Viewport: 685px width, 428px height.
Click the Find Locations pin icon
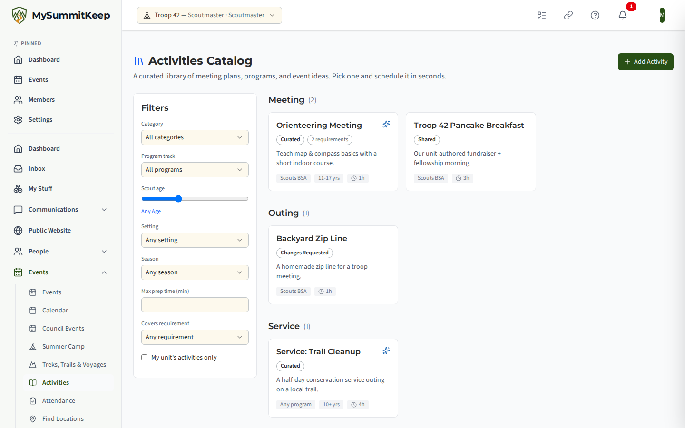[33, 419]
